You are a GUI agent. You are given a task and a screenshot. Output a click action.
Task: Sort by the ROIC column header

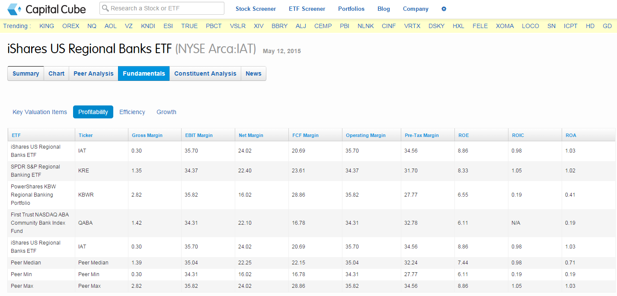coord(518,135)
